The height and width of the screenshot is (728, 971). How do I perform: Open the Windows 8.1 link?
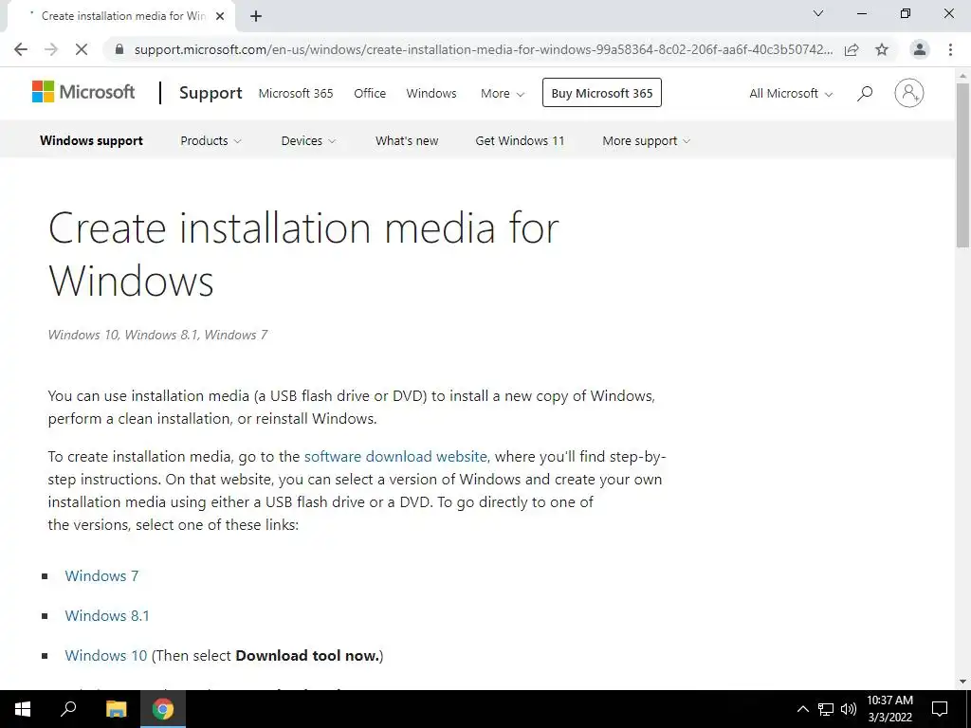click(x=107, y=615)
